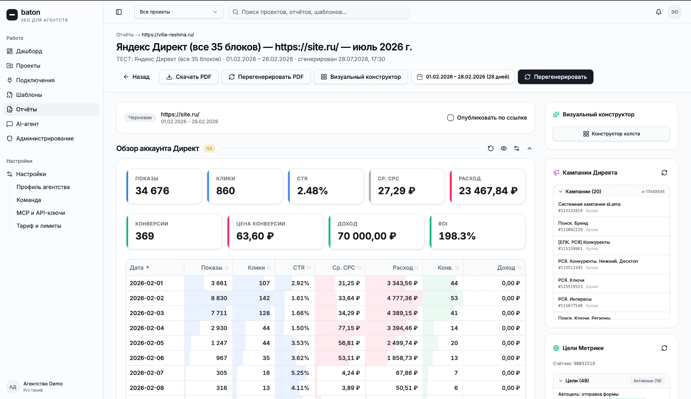Open Визуальный конструктор toolbar button
The height and width of the screenshot is (399, 691).
click(x=361, y=77)
